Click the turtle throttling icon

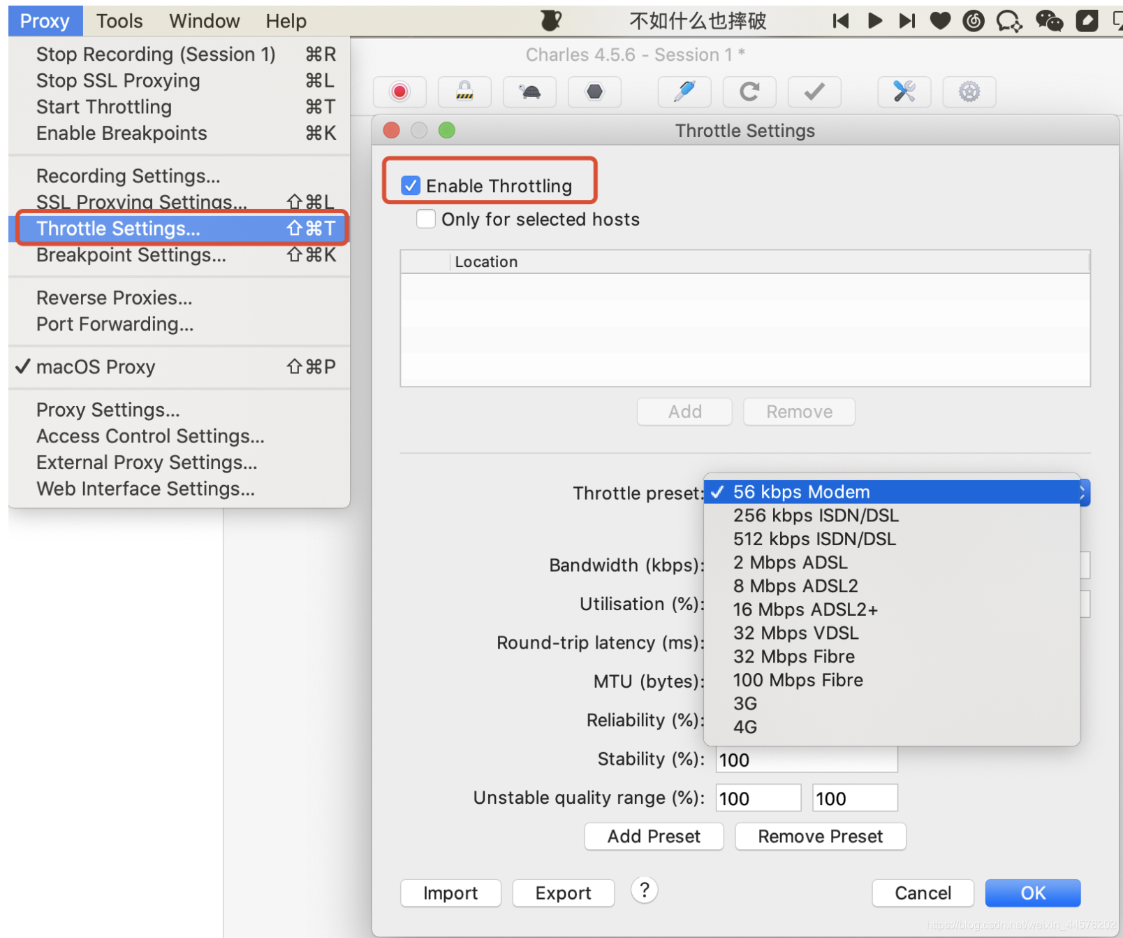point(530,92)
